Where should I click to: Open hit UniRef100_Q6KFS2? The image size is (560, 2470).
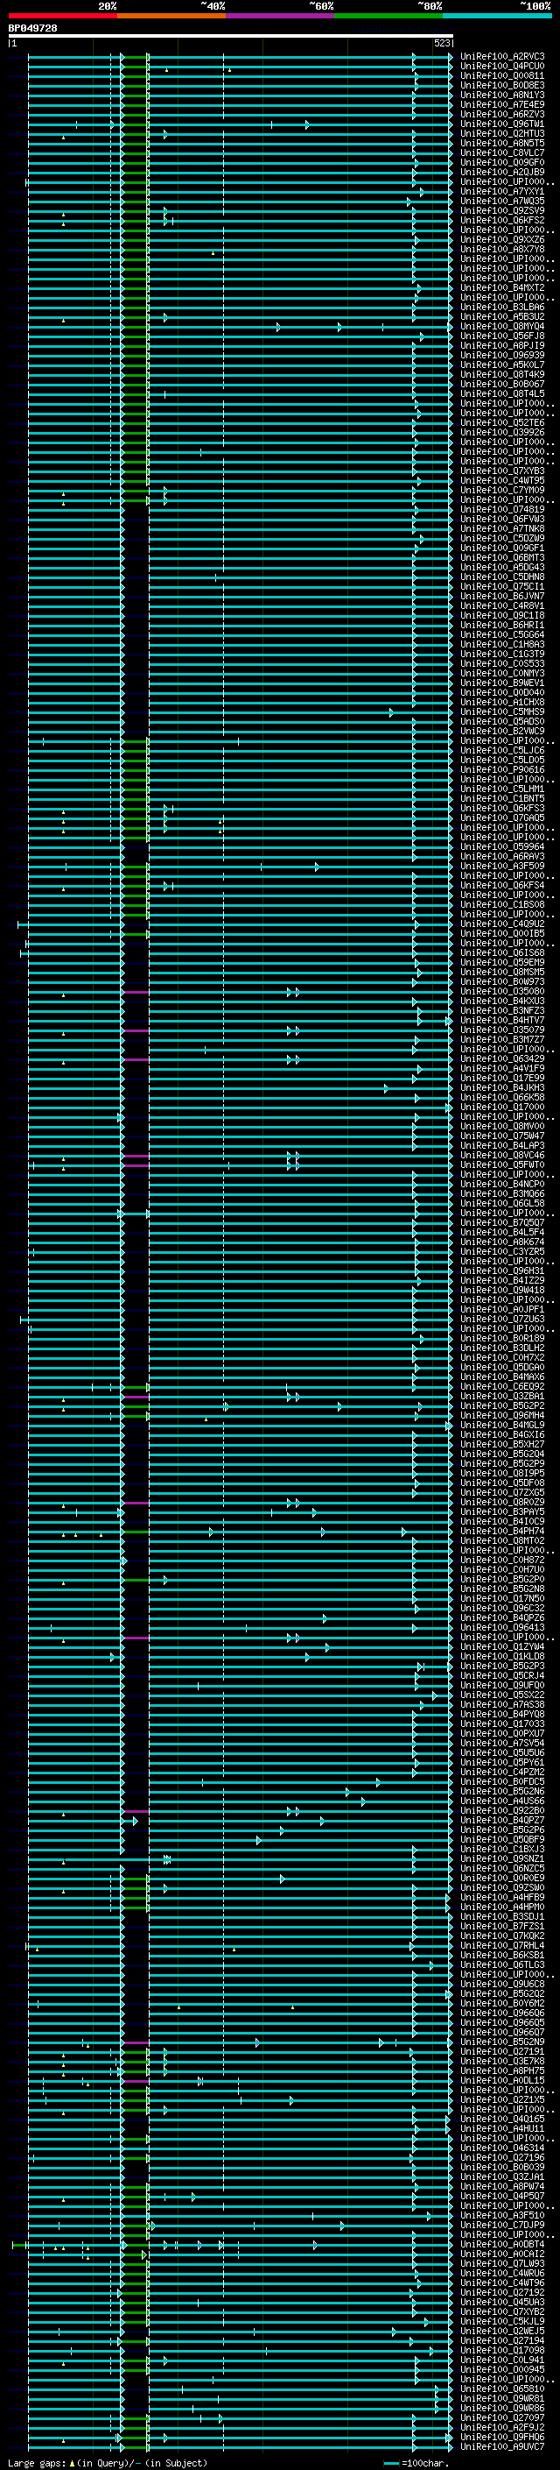coord(502,221)
